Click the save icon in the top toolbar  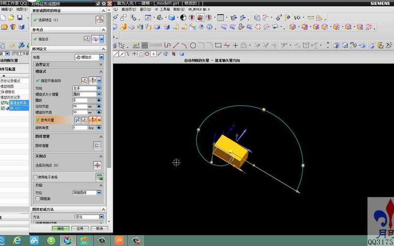[x=20, y=18]
